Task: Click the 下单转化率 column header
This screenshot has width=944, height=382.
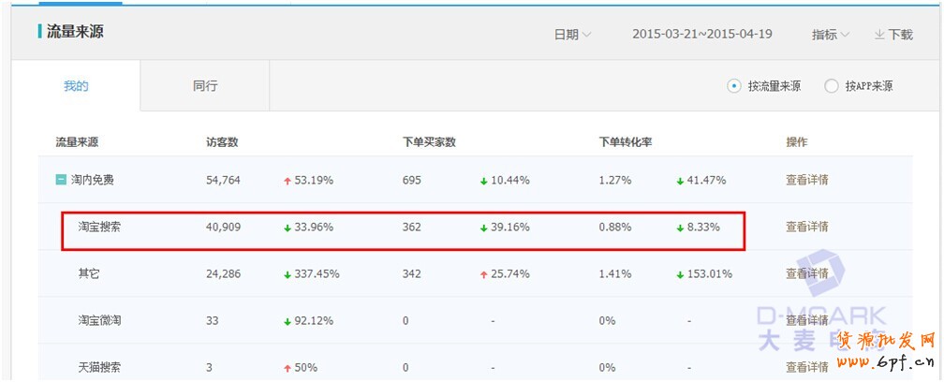Action: coord(626,142)
